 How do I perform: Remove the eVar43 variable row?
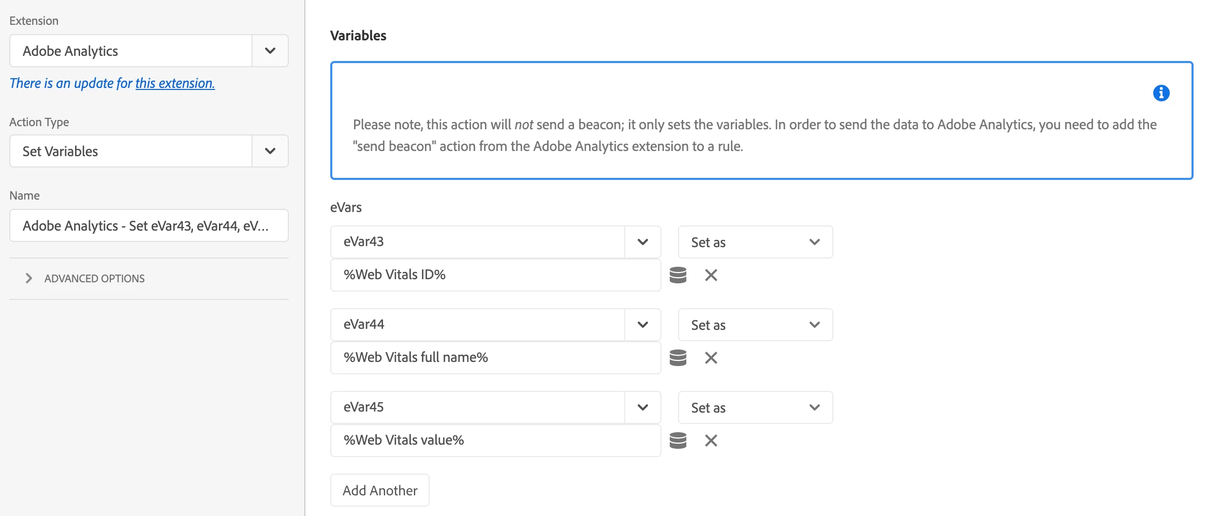tap(711, 275)
